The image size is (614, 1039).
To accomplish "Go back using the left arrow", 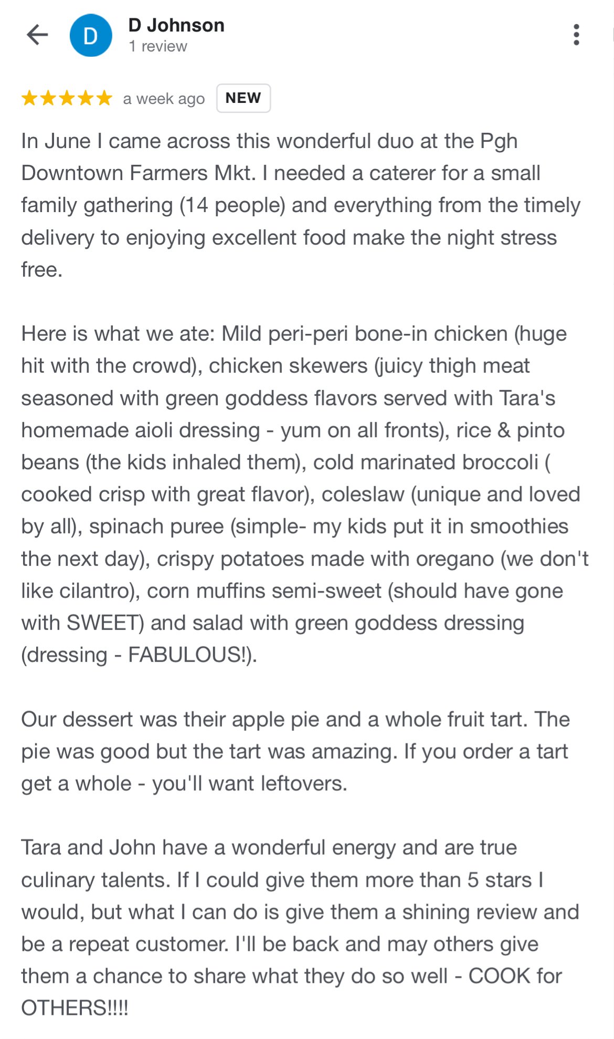I will point(37,35).
